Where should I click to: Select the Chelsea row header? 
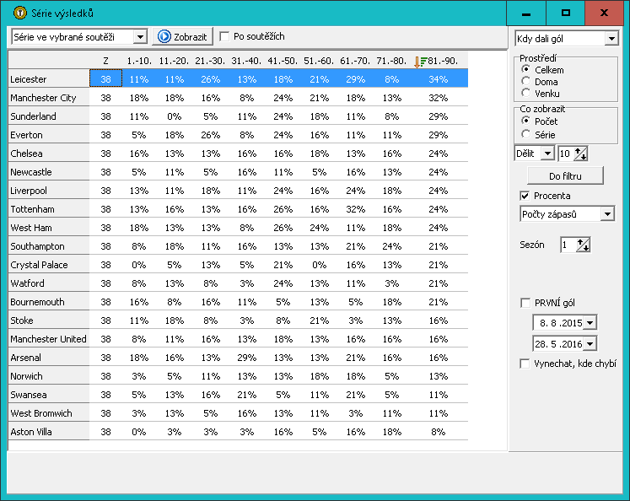pyautogui.click(x=49, y=153)
